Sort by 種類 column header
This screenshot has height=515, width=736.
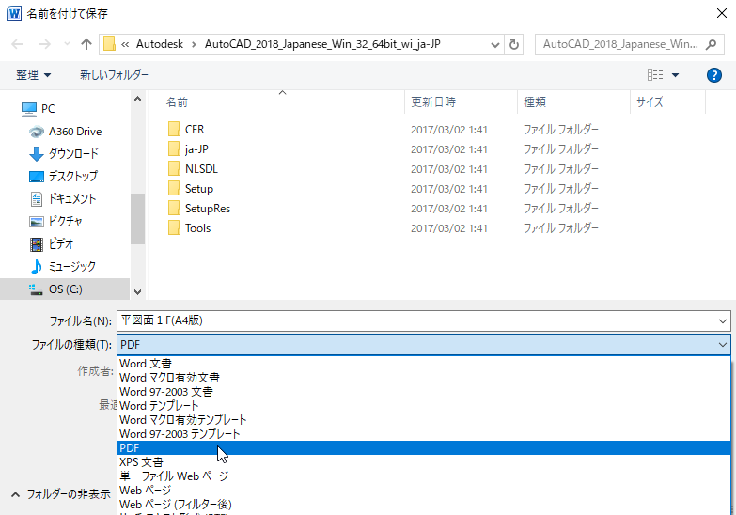(x=535, y=102)
